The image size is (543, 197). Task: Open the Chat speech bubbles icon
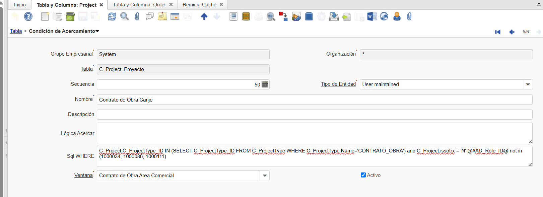click(x=150, y=16)
